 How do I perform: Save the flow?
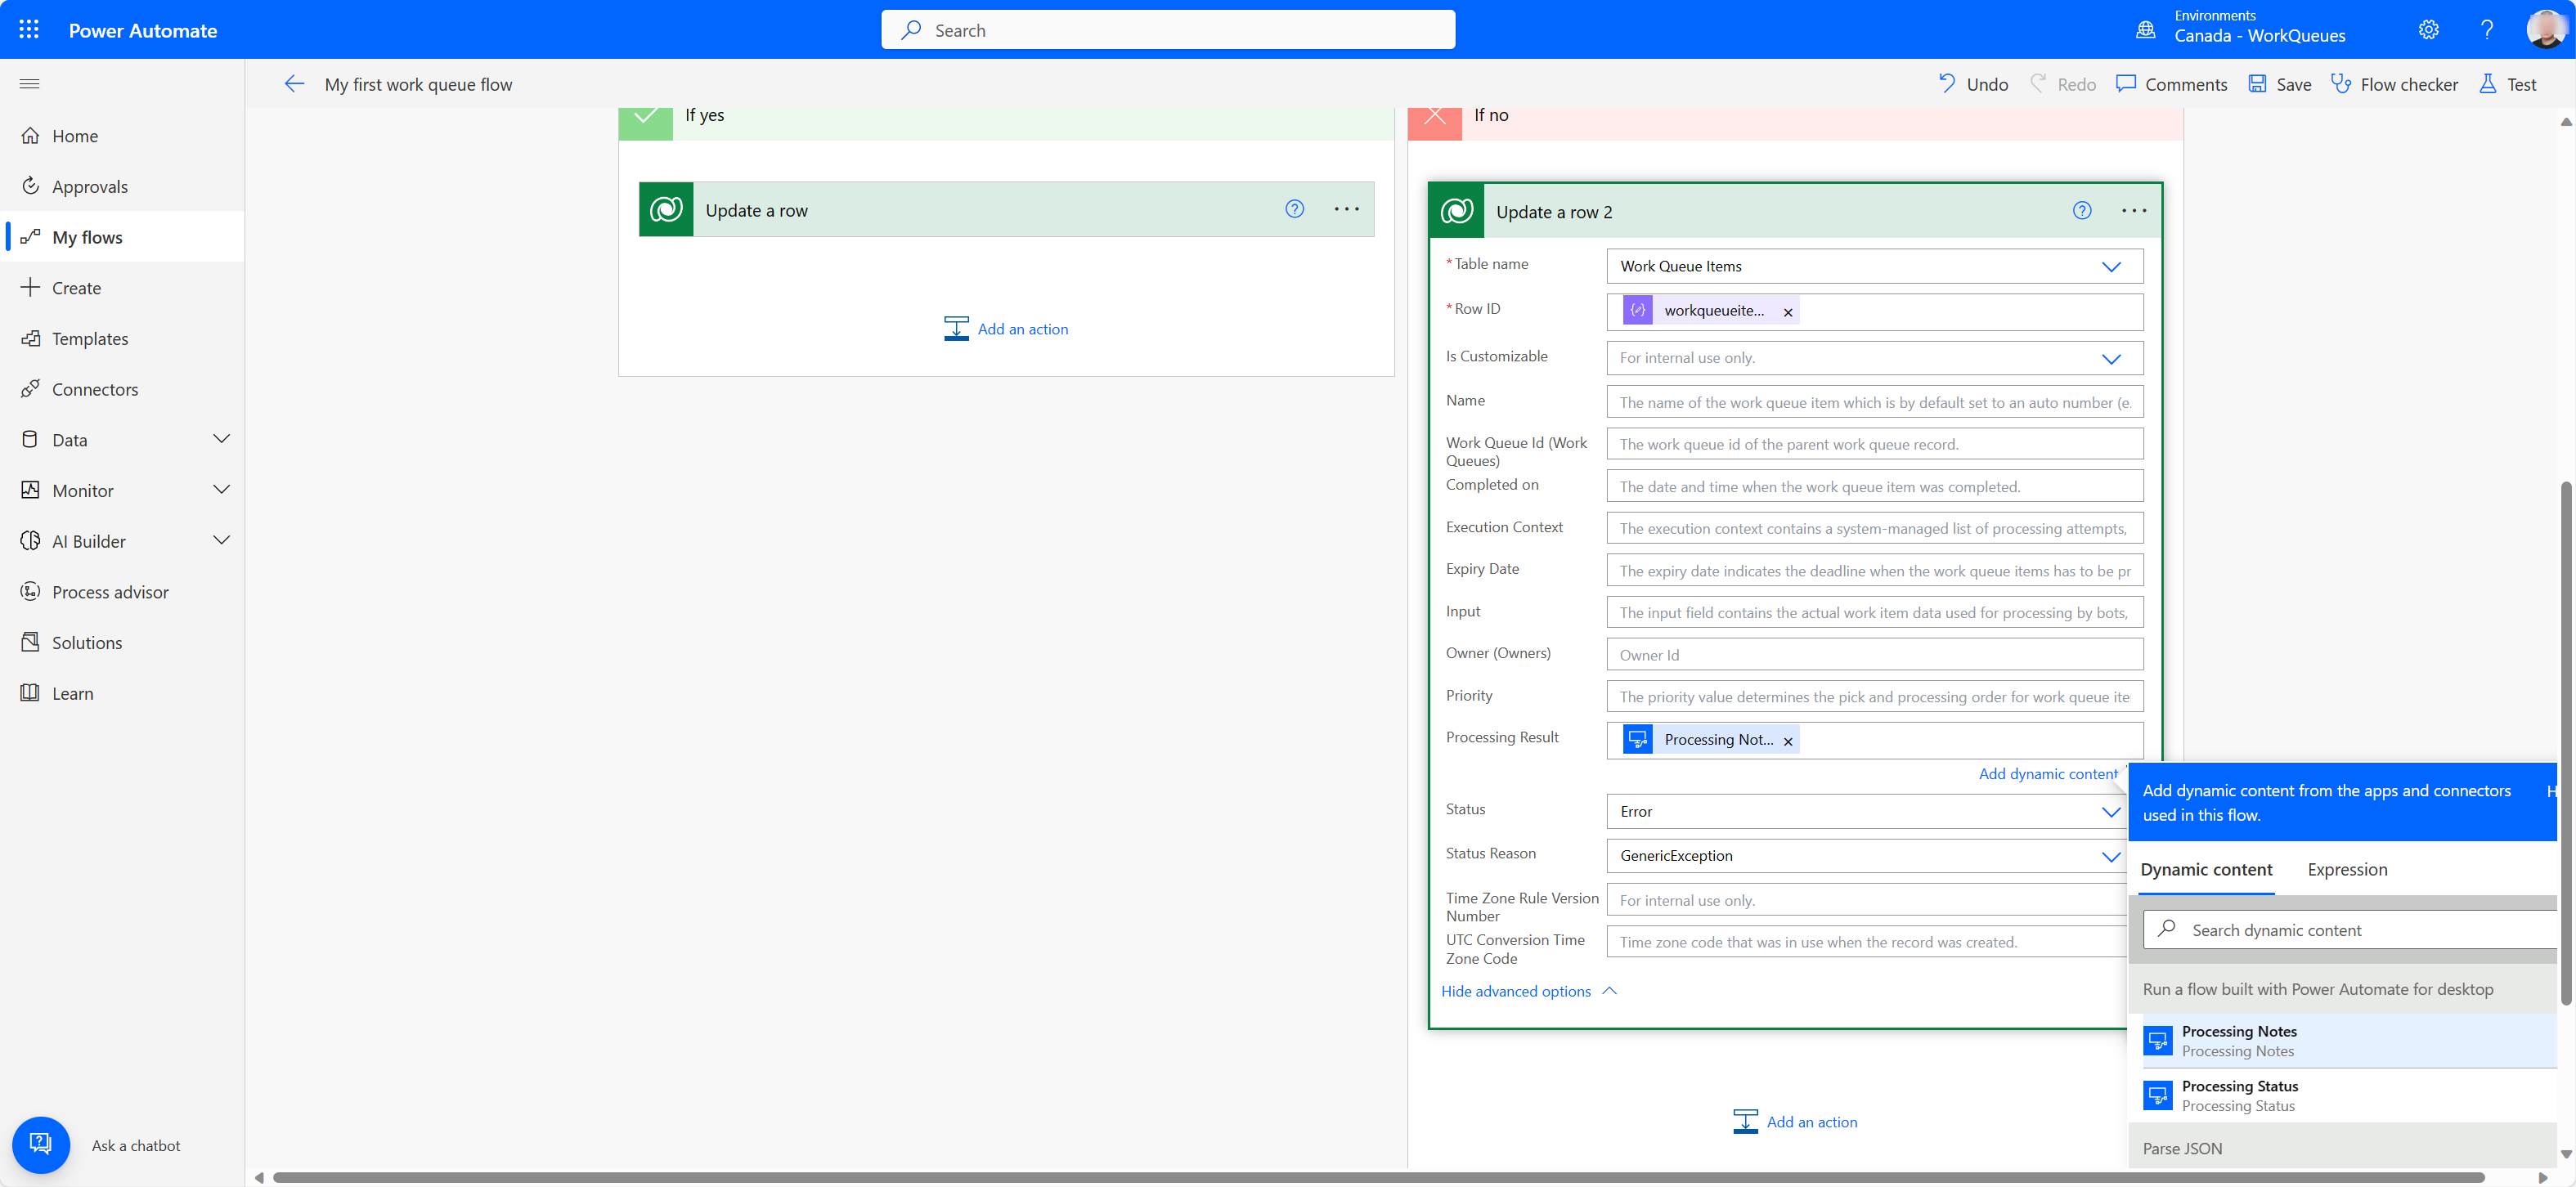pos(2279,84)
